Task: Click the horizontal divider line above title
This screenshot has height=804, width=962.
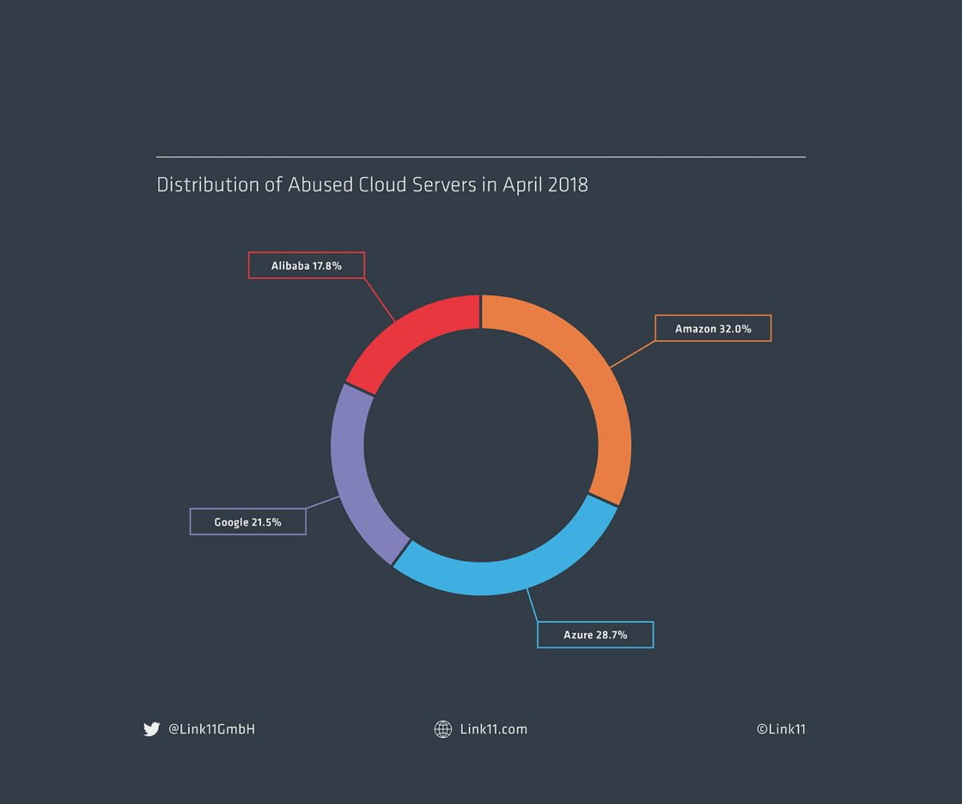Action: (x=481, y=156)
